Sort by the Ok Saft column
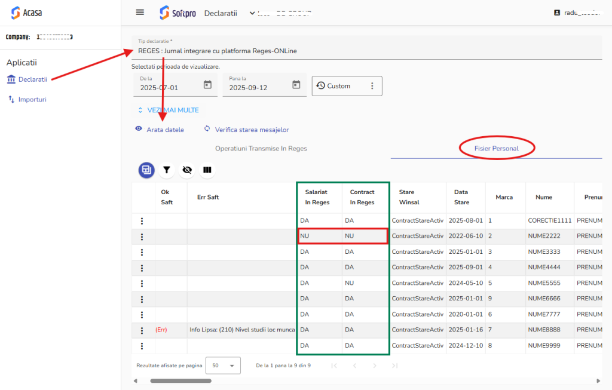Image resolution: width=612 pixels, height=390 pixels. pyautogui.click(x=167, y=197)
